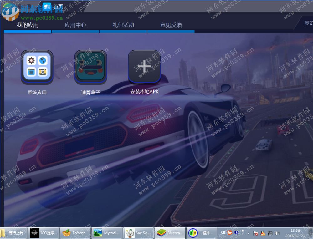Open the BlueStacks icon on the taskbar
The height and width of the screenshot is (239, 313).
[170, 233]
